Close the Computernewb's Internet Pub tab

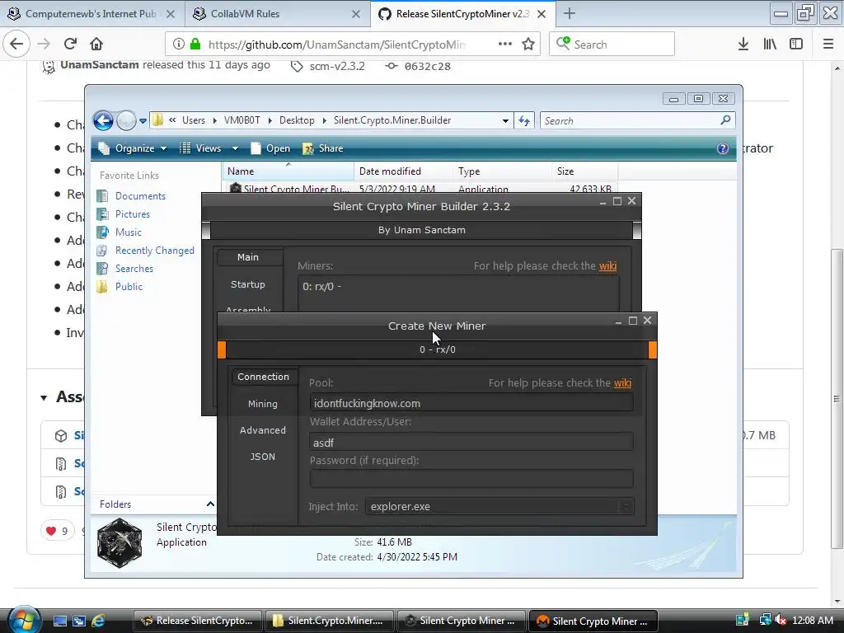point(170,14)
